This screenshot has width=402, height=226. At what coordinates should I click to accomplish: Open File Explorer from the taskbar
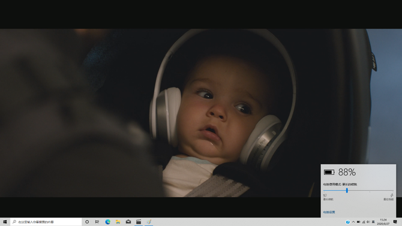point(118,222)
